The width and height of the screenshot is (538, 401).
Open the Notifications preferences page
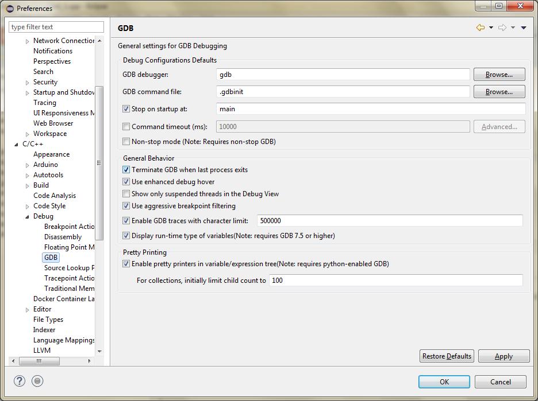click(53, 50)
